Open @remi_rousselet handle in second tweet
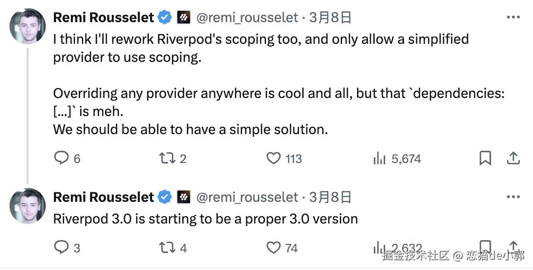Viewport: 533px width, 270px height. 247,197
